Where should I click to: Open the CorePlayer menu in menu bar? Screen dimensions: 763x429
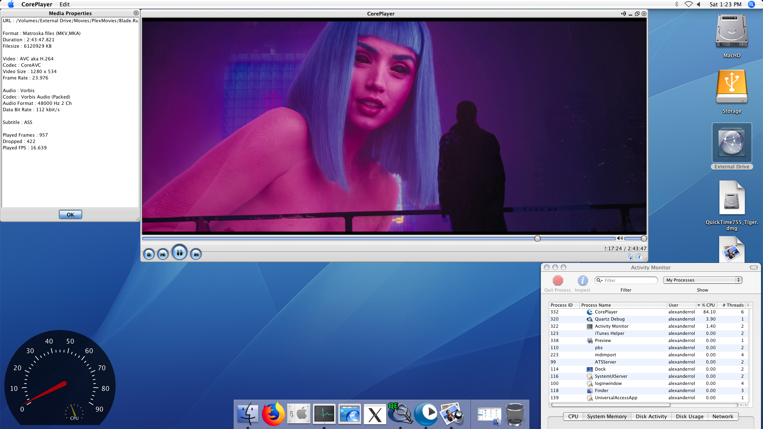pos(37,4)
